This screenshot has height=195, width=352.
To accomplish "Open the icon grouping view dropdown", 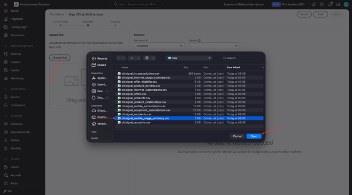I will point(149,58).
